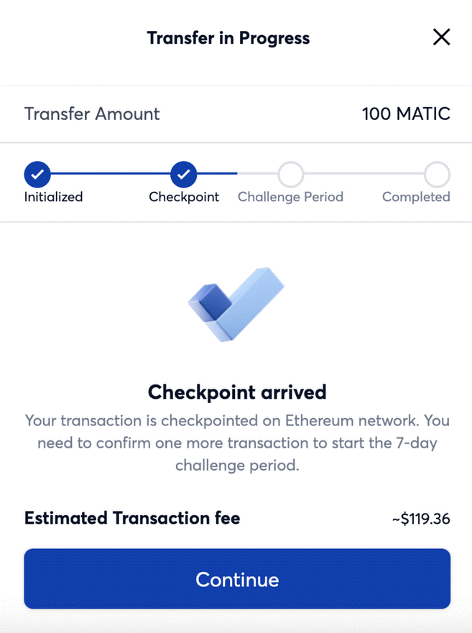The image size is (472, 633).
Task: Click the Completed step circle
Action: (436, 174)
